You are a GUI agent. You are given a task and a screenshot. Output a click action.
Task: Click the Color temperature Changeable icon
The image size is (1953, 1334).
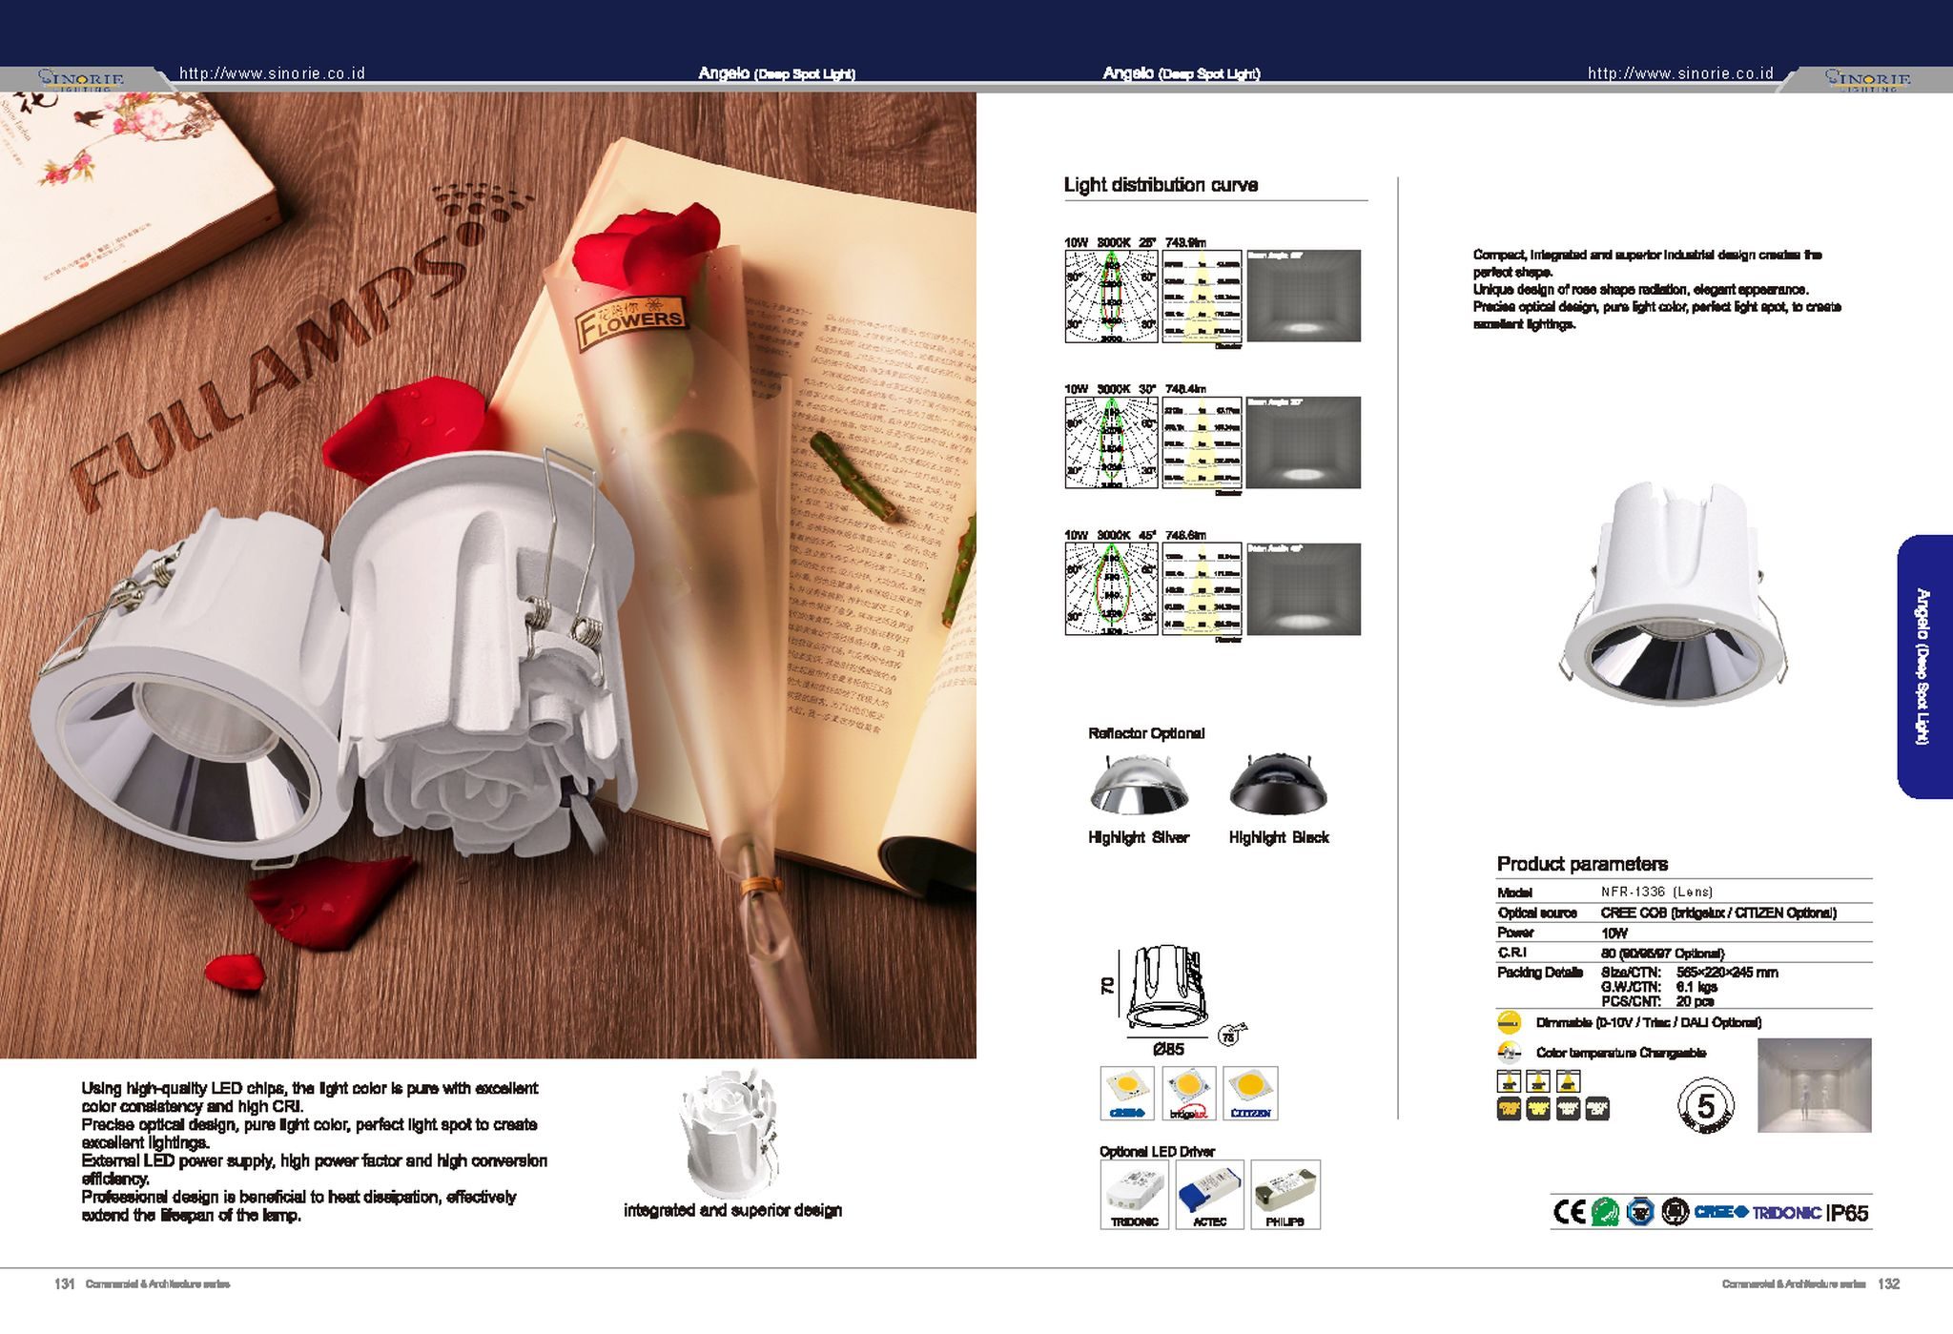1509,1052
